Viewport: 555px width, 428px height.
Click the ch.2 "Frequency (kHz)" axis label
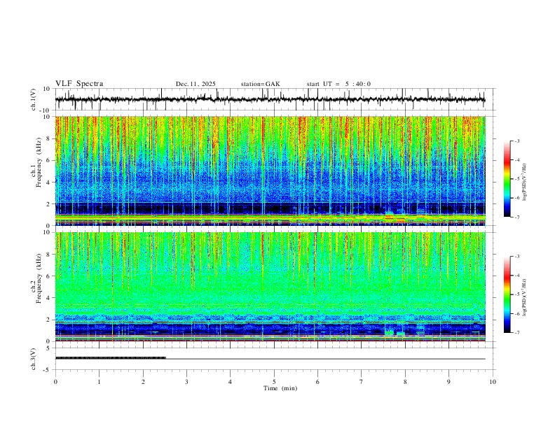(39, 278)
